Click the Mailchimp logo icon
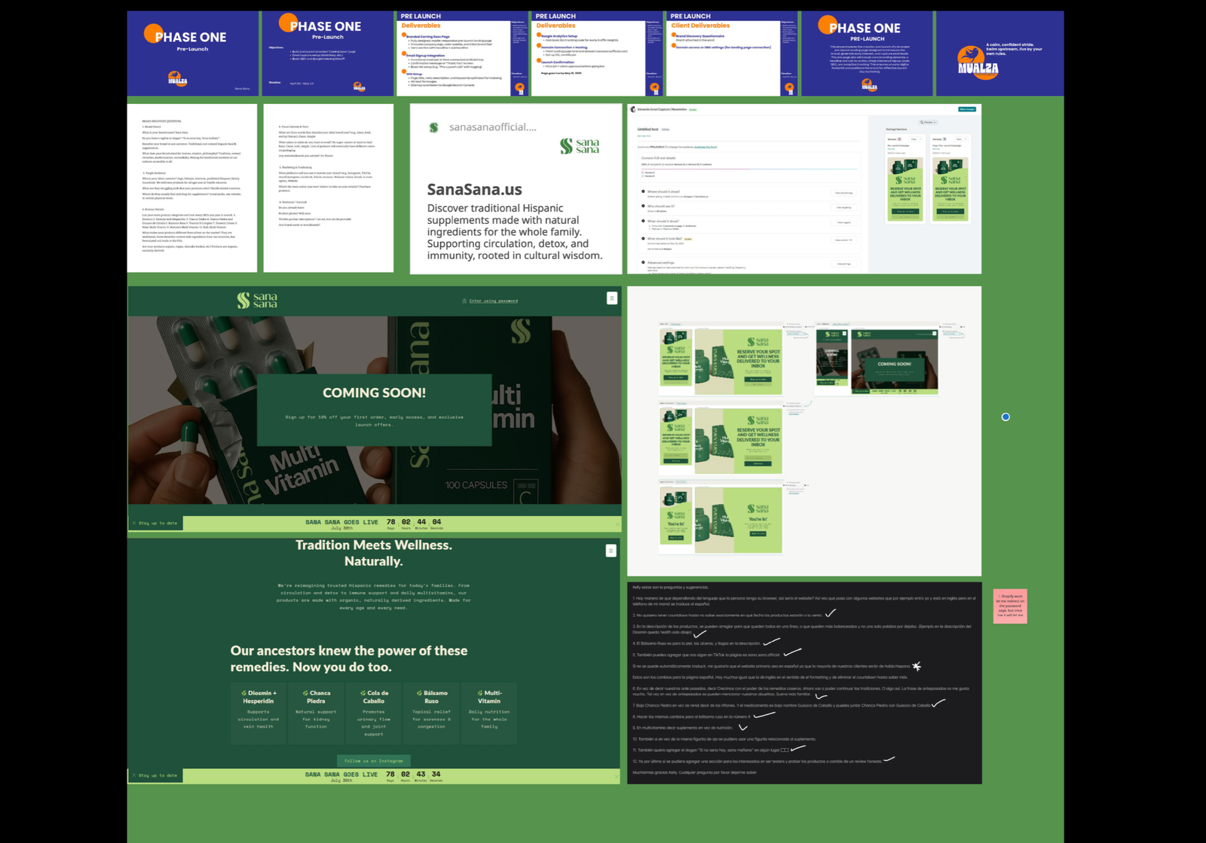 click(633, 109)
